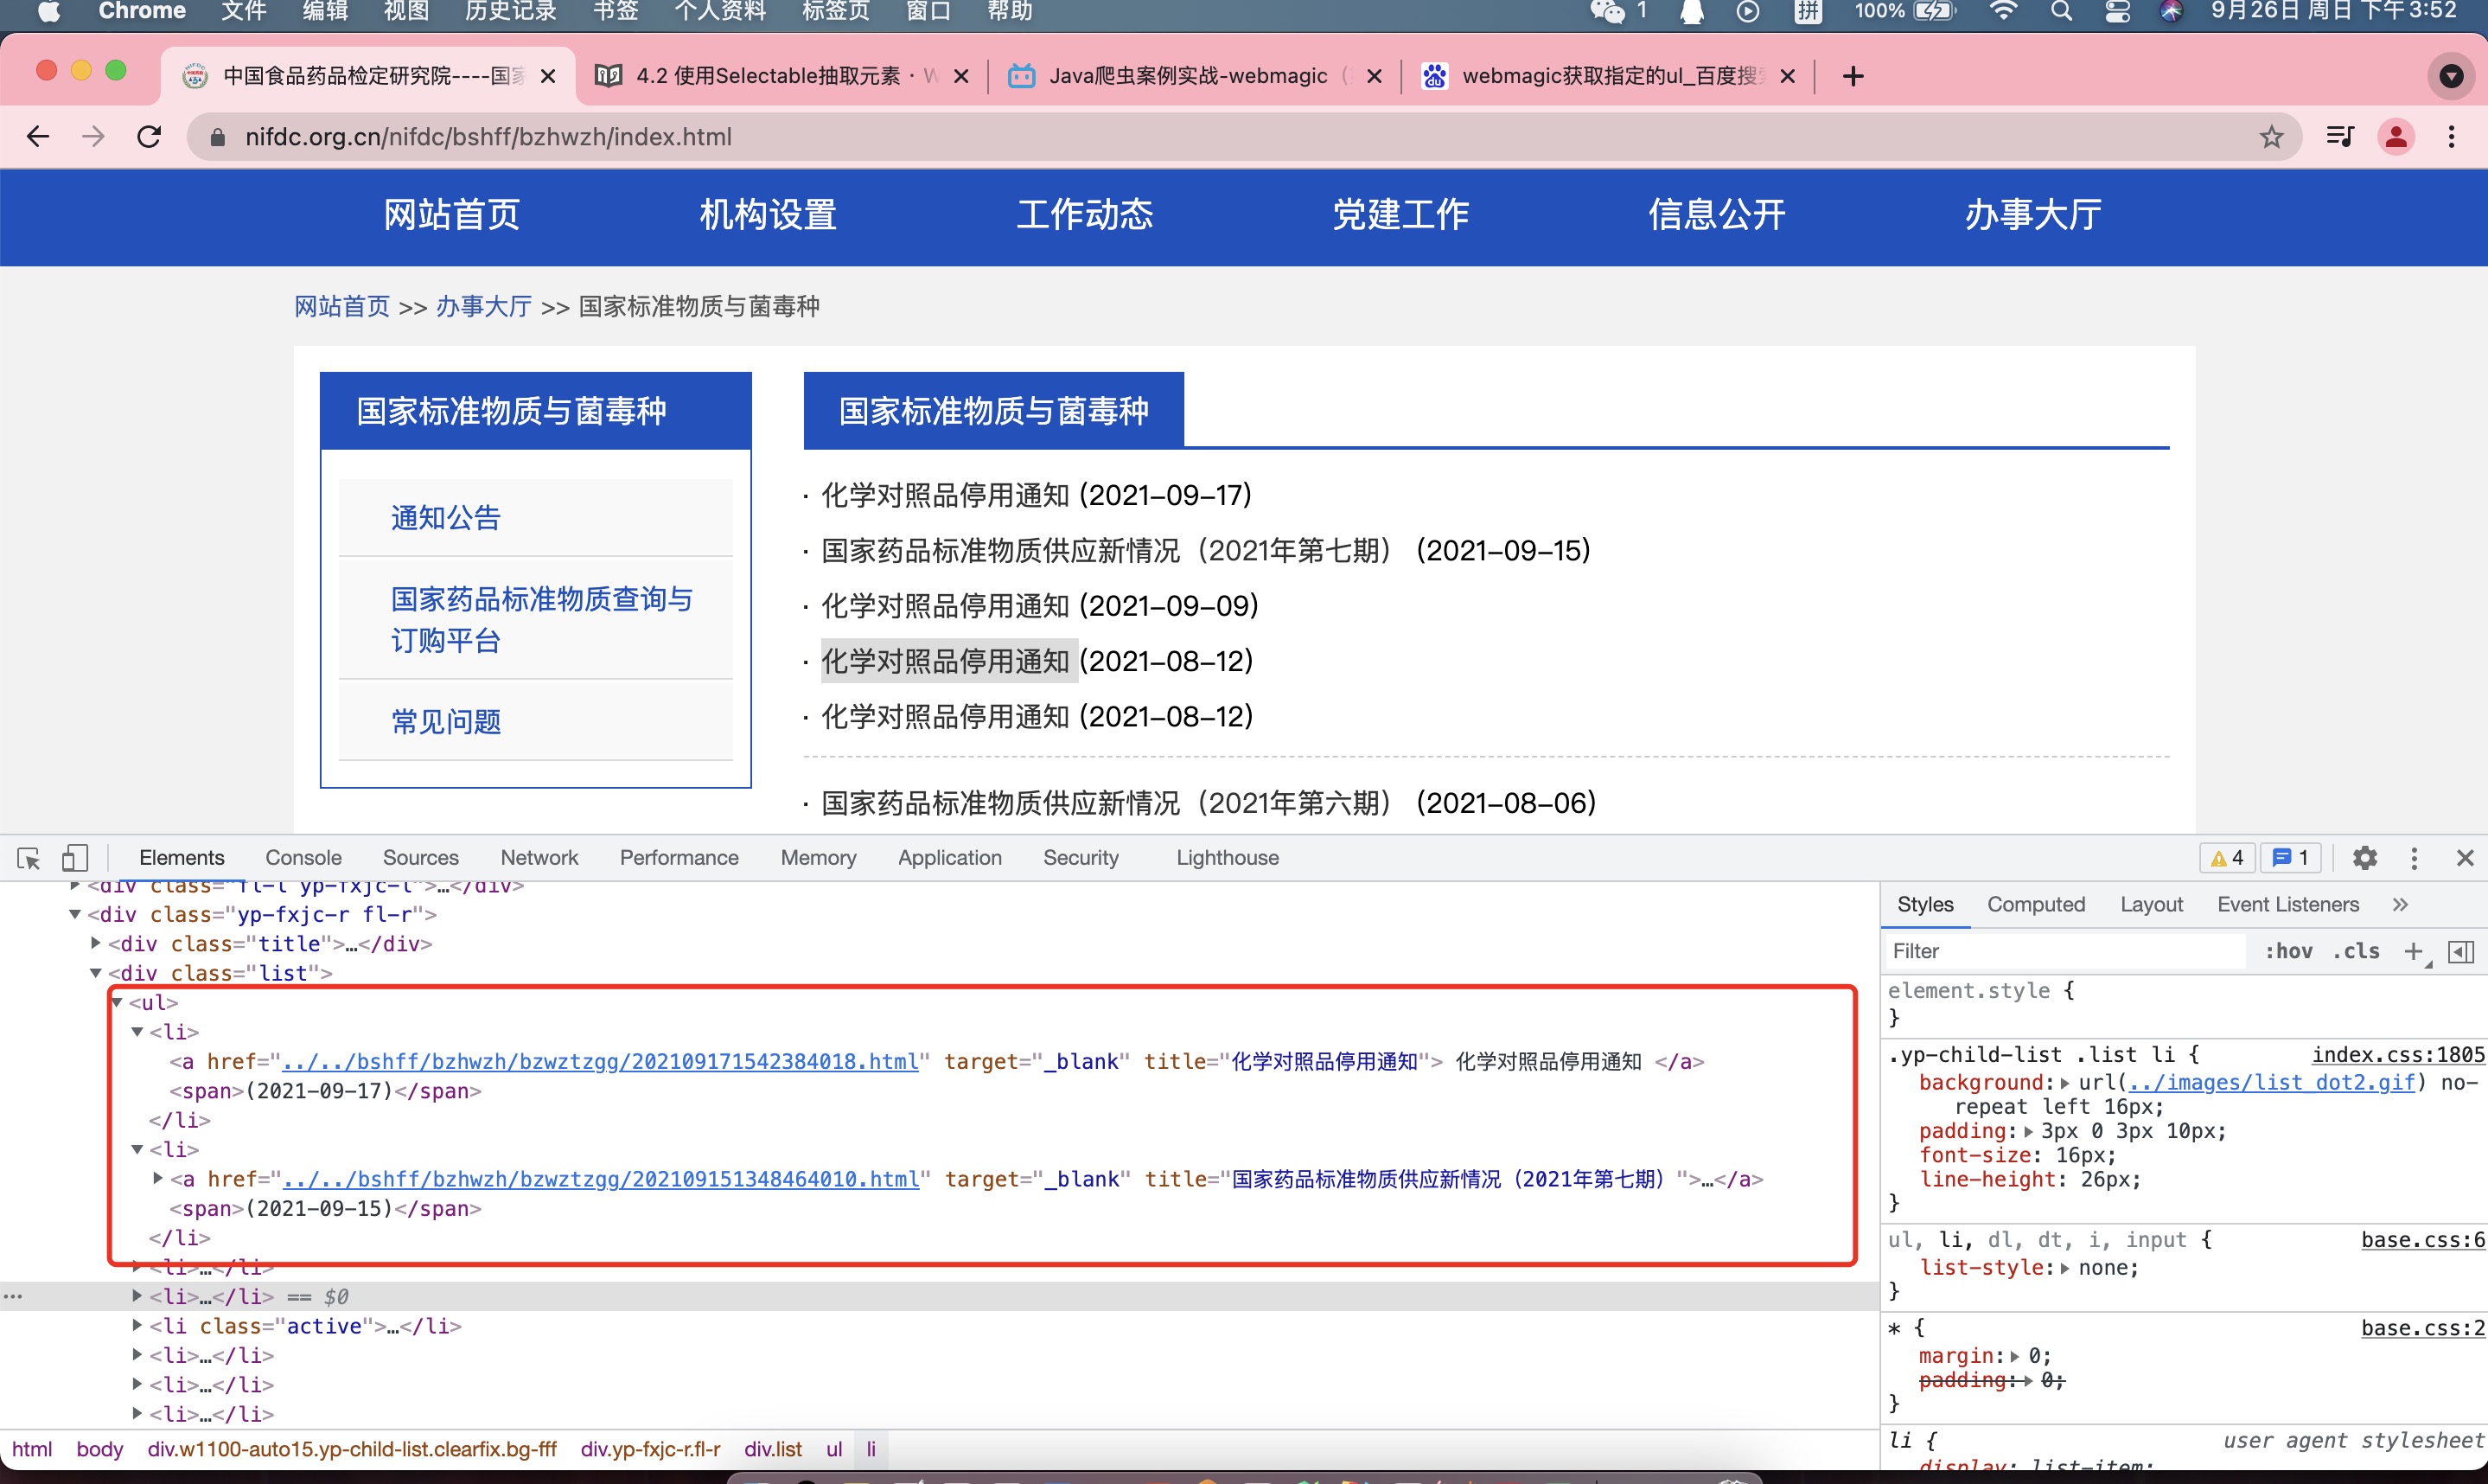Open DevTools more options menu
The width and height of the screenshot is (2488, 1484).
(2414, 858)
